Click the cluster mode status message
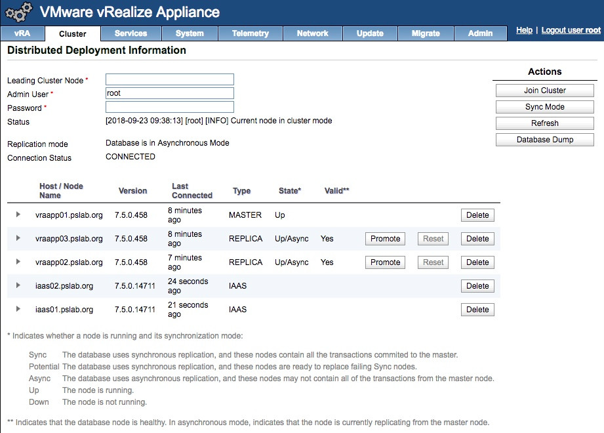The width and height of the screenshot is (604, 433). (219, 121)
